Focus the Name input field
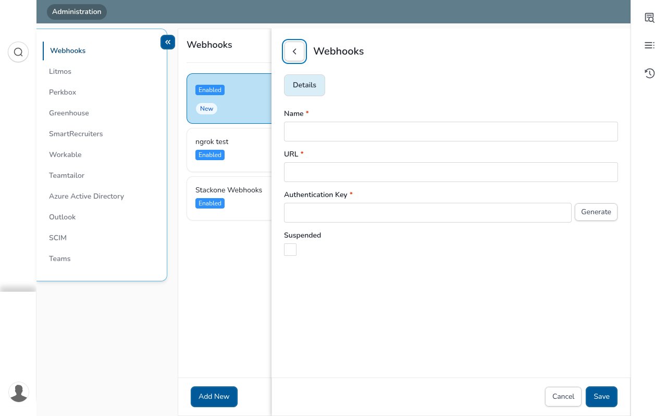 tap(451, 132)
